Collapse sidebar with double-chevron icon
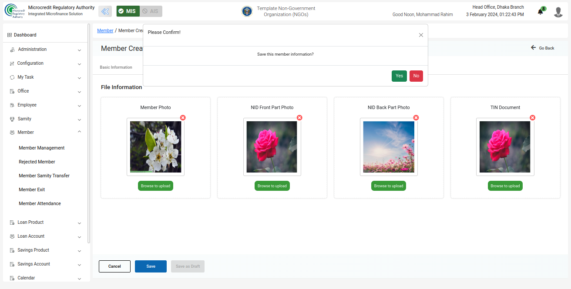Screen dimensions: 571x289 point(105,11)
